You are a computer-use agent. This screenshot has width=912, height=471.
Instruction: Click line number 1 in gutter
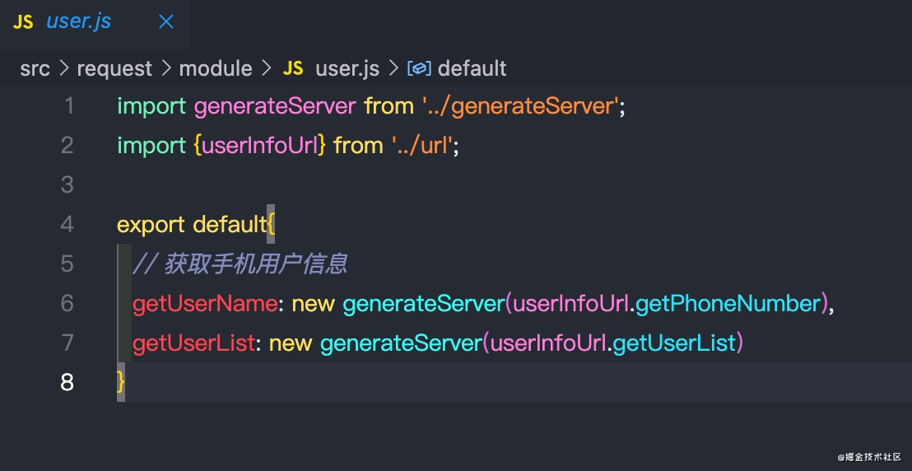pyautogui.click(x=67, y=106)
